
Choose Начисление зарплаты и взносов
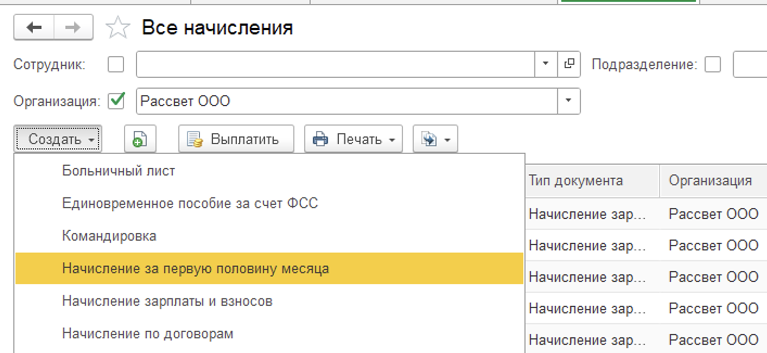pos(269,301)
